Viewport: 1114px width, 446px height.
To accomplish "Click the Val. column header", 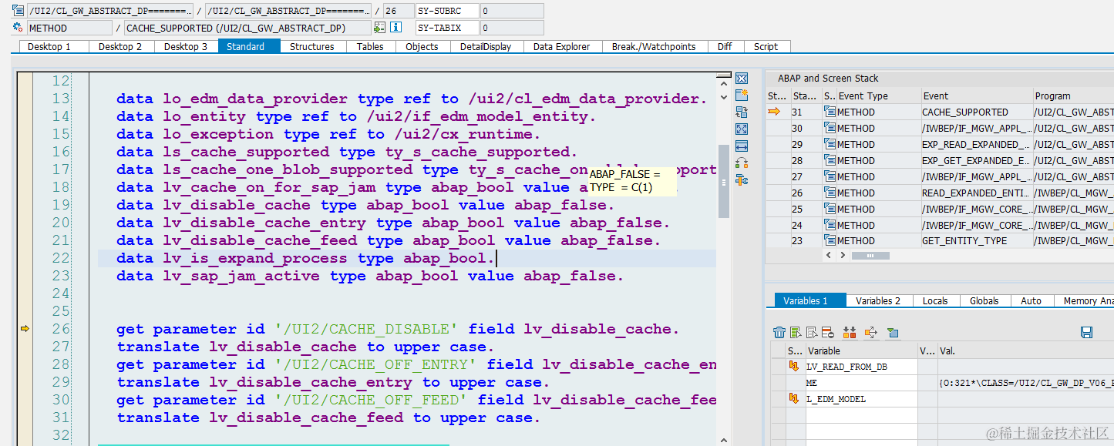I will tap(1025, 350).
